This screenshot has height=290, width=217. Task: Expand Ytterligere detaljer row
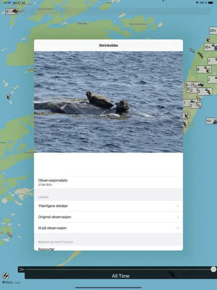(x=108, y=206)
